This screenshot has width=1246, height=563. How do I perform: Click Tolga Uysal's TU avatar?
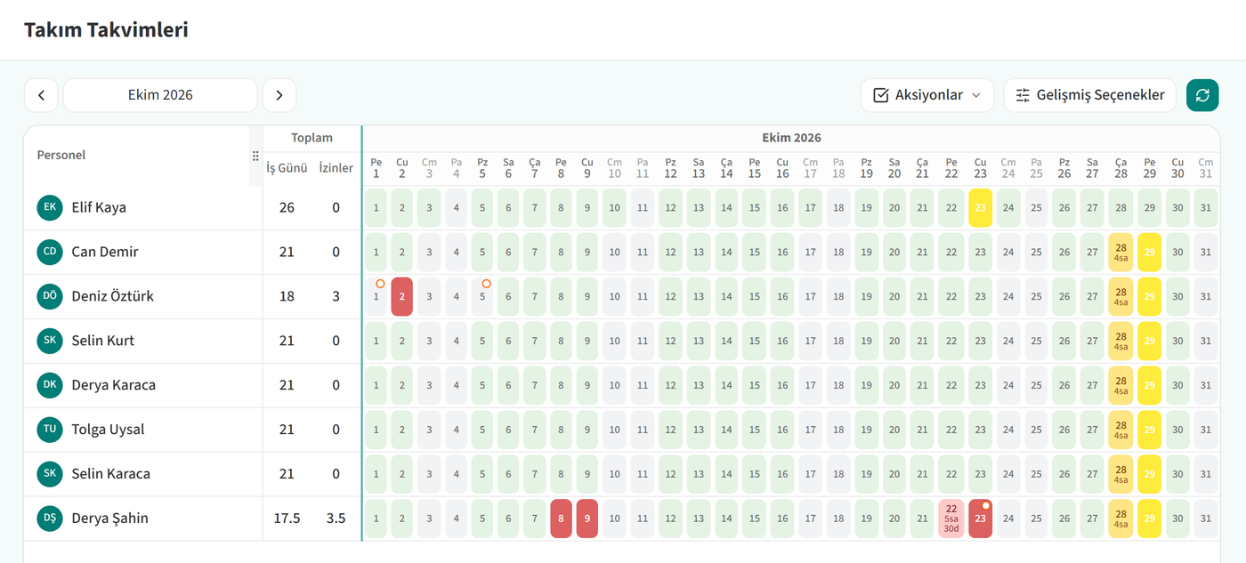[x=50, y=430]
